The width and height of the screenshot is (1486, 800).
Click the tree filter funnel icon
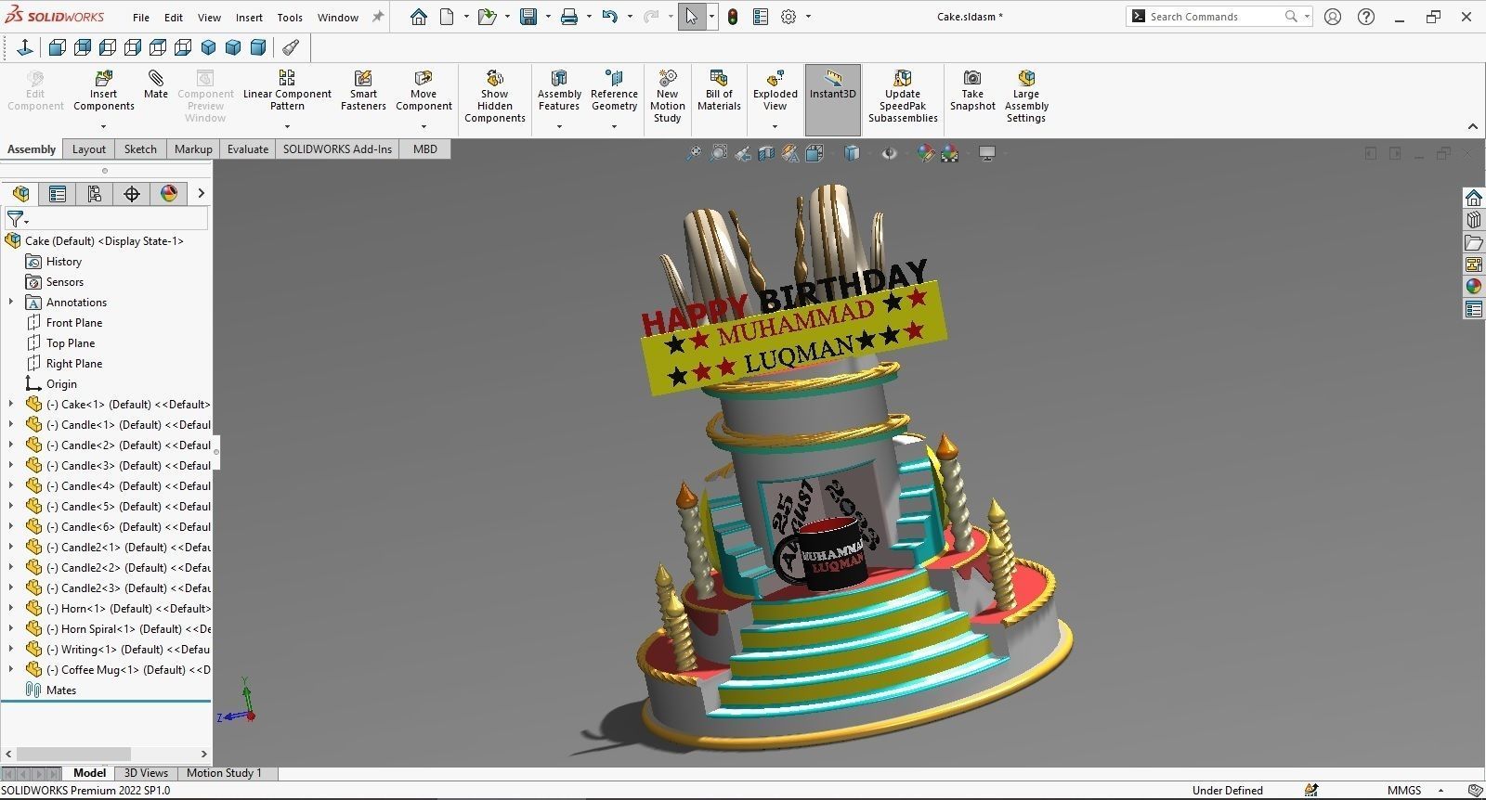tap(16, 219)
